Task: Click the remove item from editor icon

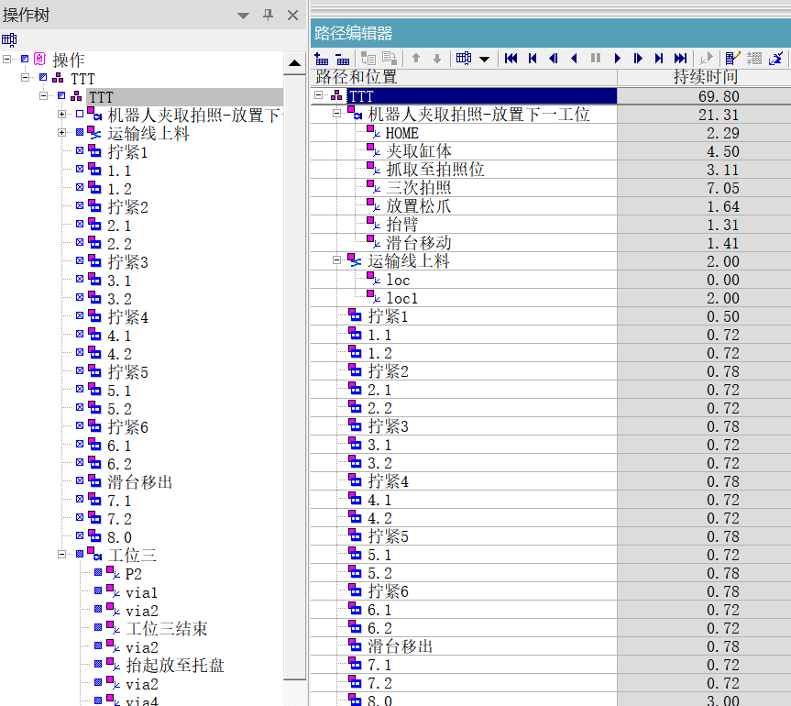Action: click(x=343, y=59)
